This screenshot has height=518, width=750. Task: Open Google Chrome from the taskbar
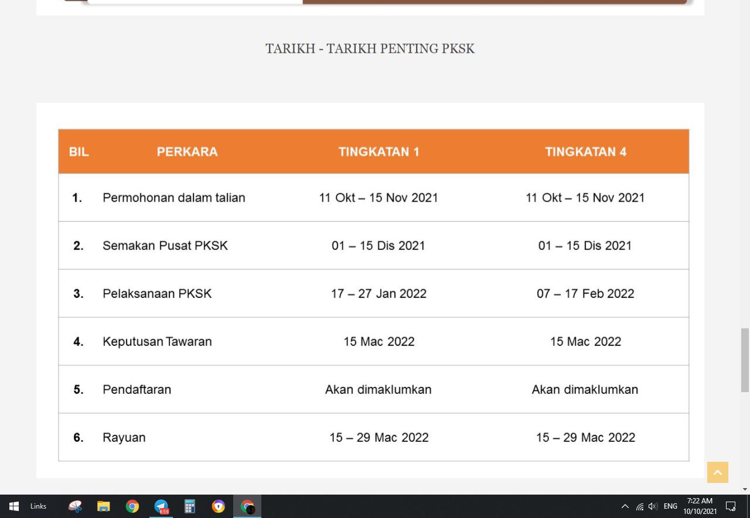tap(132, 506)
